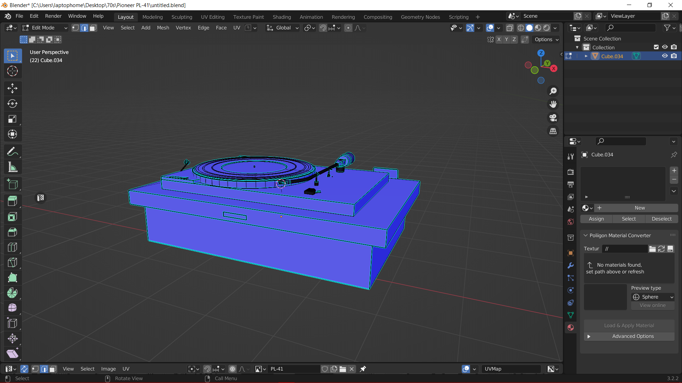This screenshot has width=682, height=383.
Task: Select the Spin tool
Action: tap(12, 293)
